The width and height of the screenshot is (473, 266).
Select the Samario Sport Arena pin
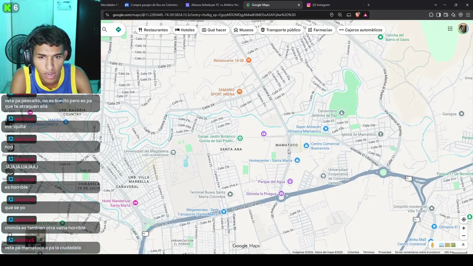(x=239, y=91)
